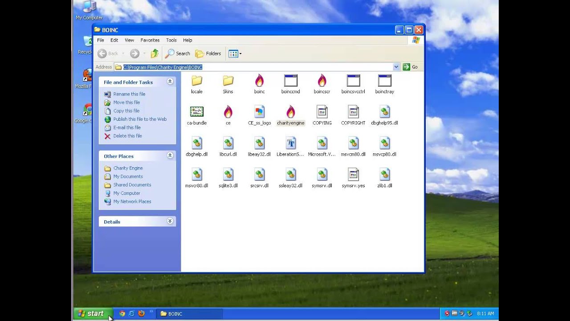The image size is (570, 321).
Task: Click the Search toolbar button
Action: [178, 53]
